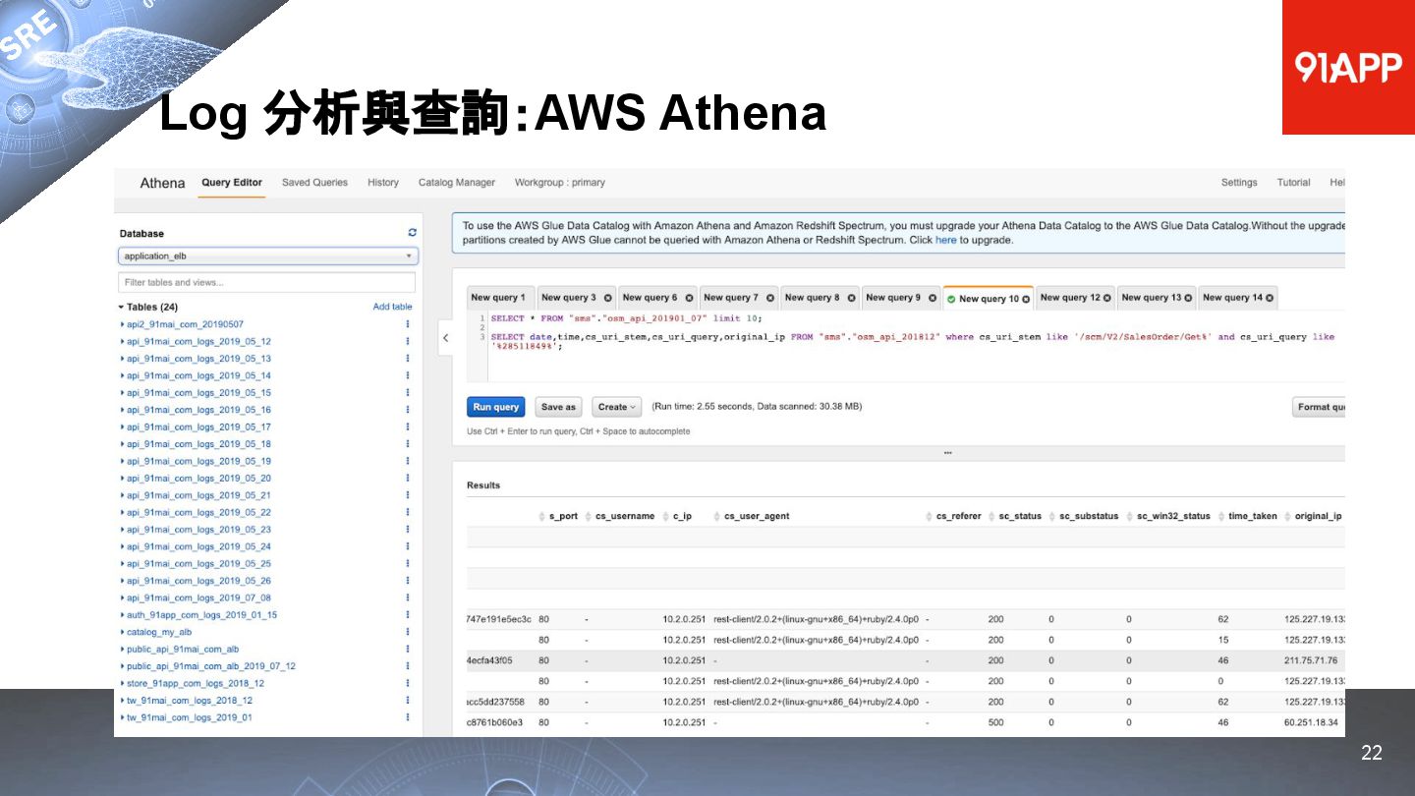Close the New query 8 tab
Image resolution: width=1415 pixels, height=796 pixels.
coord(851,298)
